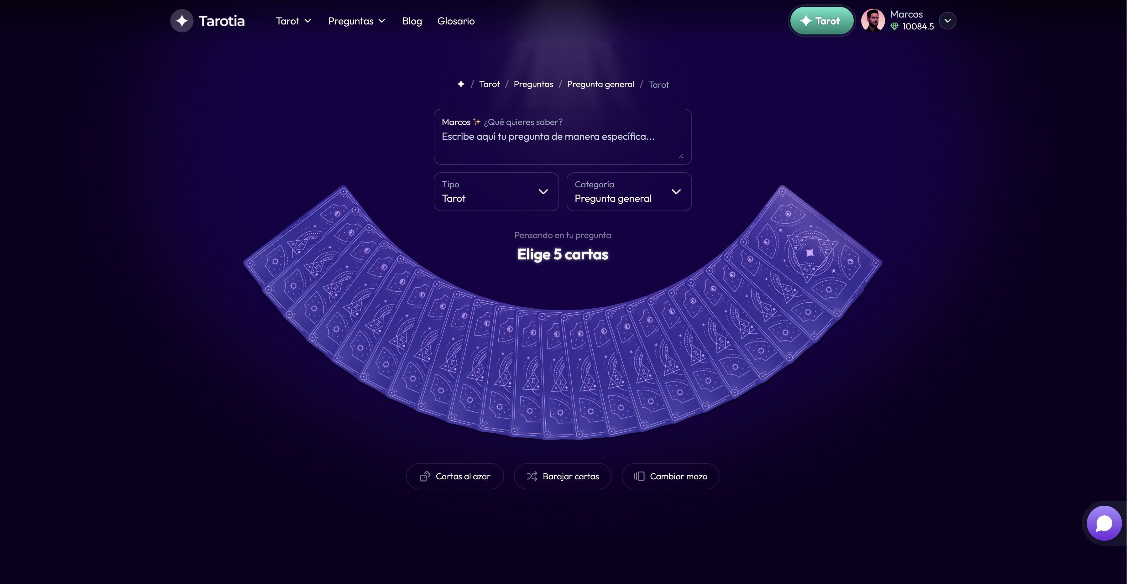This screenshot has height=584, width=1127.
Task: Click the shuffle icon in Barajar cartas
Action: pos(532,477)
